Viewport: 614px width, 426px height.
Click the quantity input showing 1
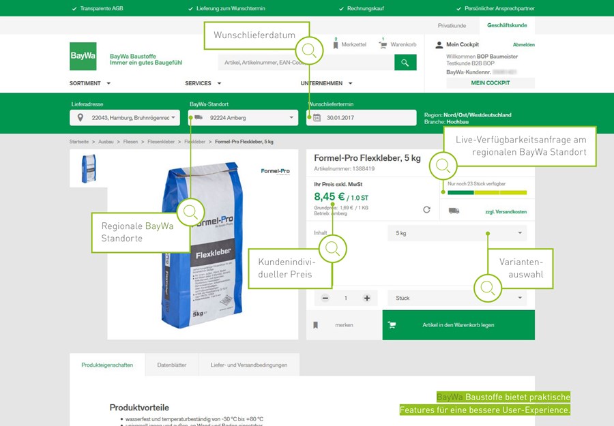pos(346,298)
